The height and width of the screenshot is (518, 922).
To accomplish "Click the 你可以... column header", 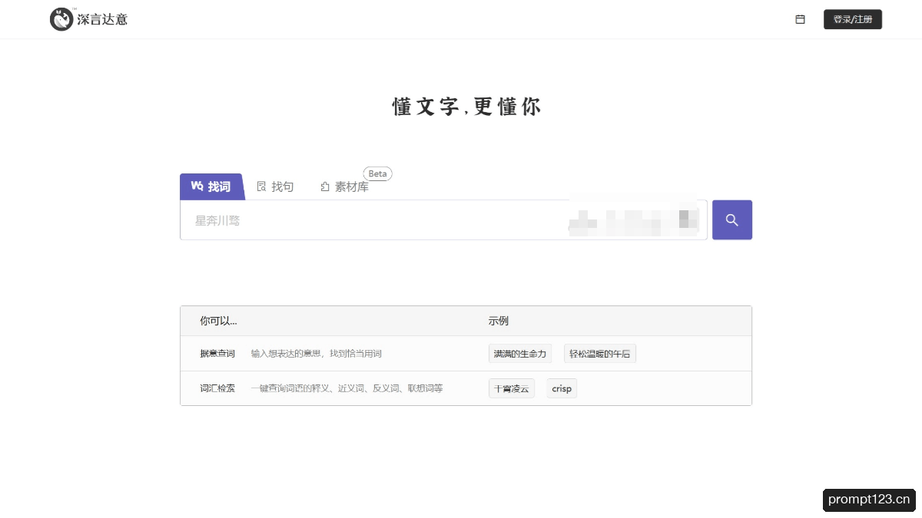I will tap(218, 321).
